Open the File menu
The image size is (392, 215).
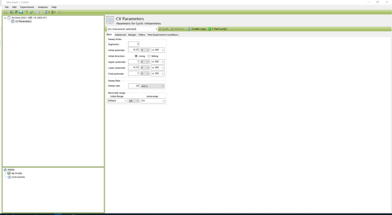pyautogui.click(x=7, y=7)
